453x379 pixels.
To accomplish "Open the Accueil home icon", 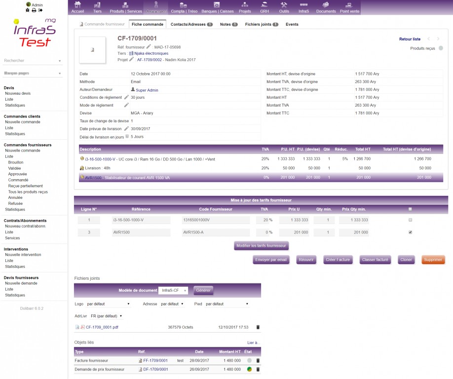I will pos(77,7).
